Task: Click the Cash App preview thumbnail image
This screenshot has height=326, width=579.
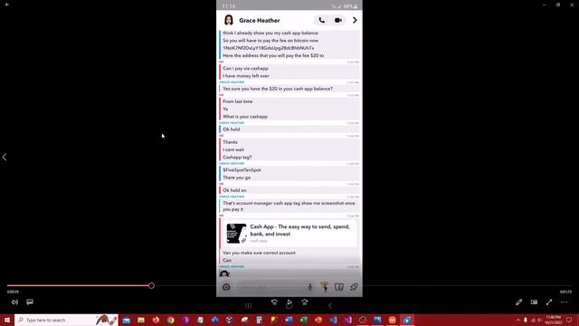Action: pyautogui.click(x=236, y=234)
